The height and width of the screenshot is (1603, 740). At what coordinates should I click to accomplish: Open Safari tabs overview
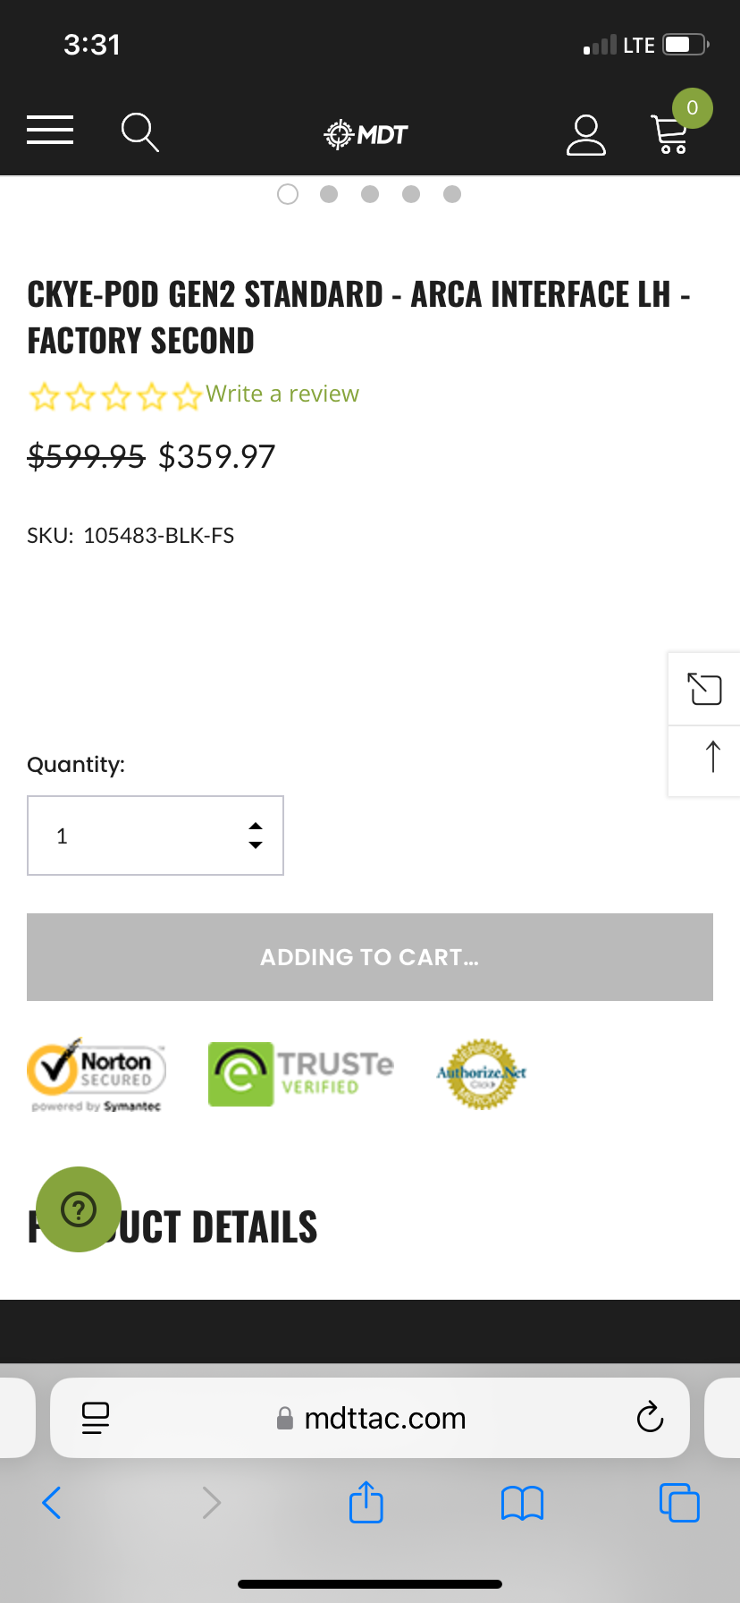[679, 1502]
